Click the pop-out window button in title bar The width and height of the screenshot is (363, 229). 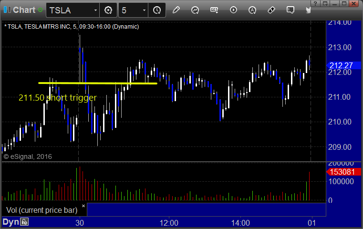(x=325, y=3)
